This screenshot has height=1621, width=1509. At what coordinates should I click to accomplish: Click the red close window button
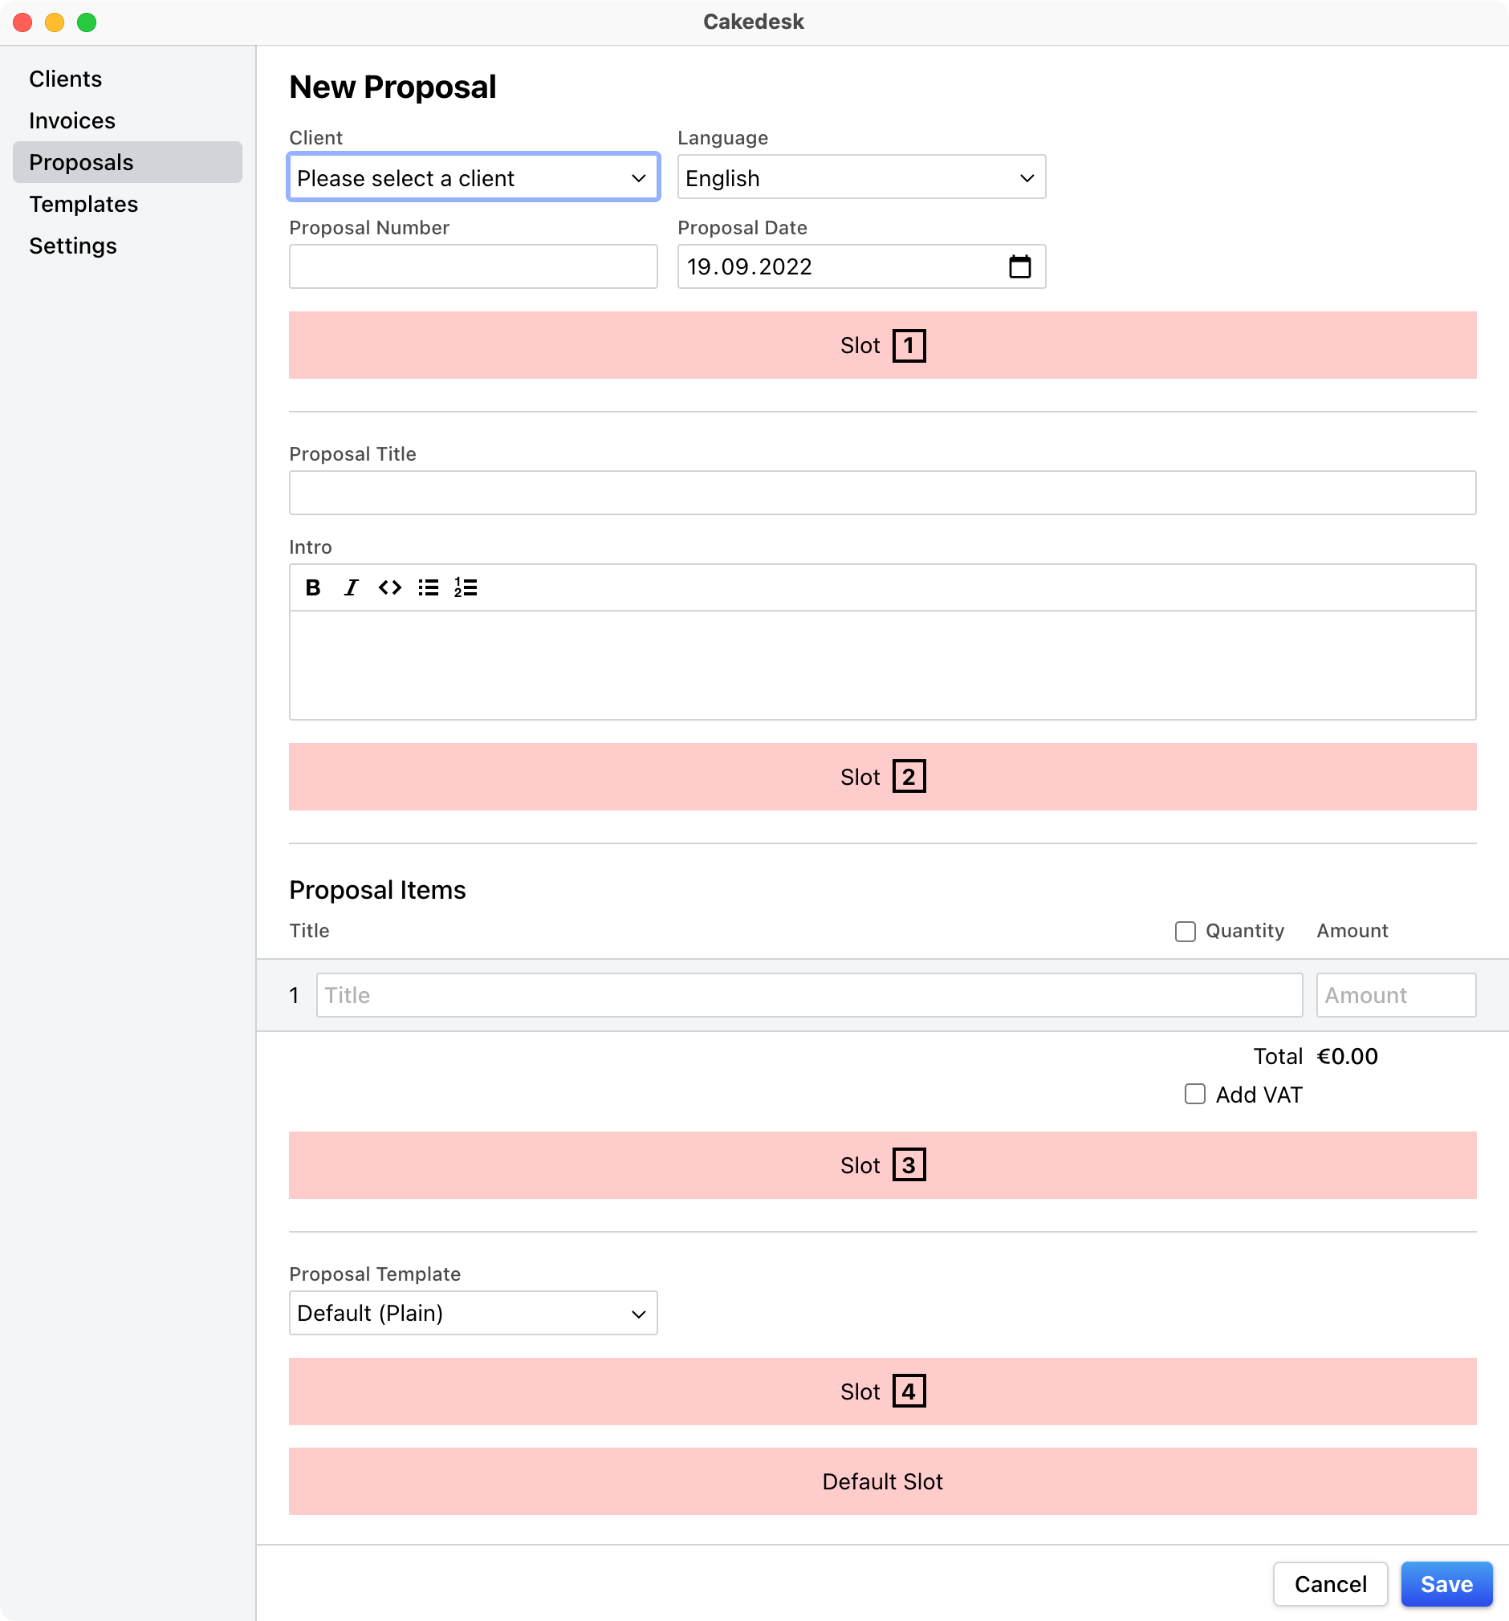pyautogui.click(x=22, y=22)
